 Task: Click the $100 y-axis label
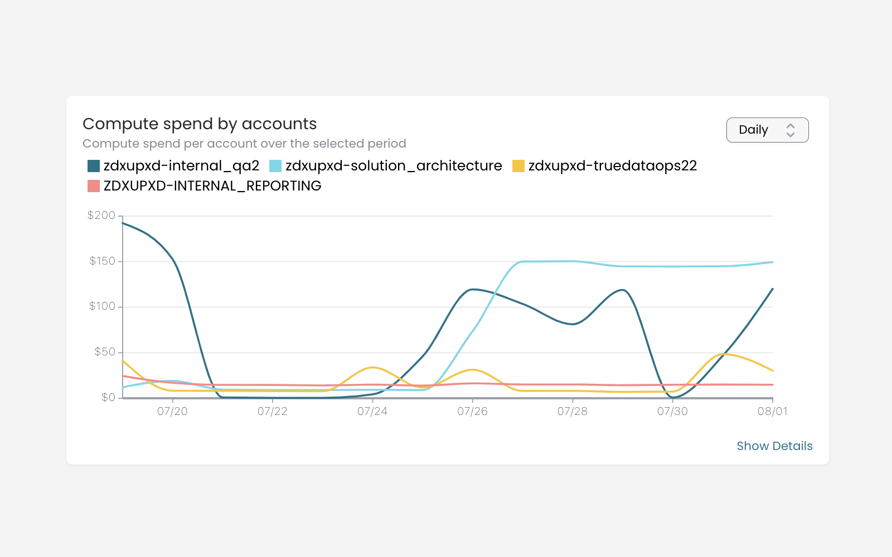click(x=102, y=306)
